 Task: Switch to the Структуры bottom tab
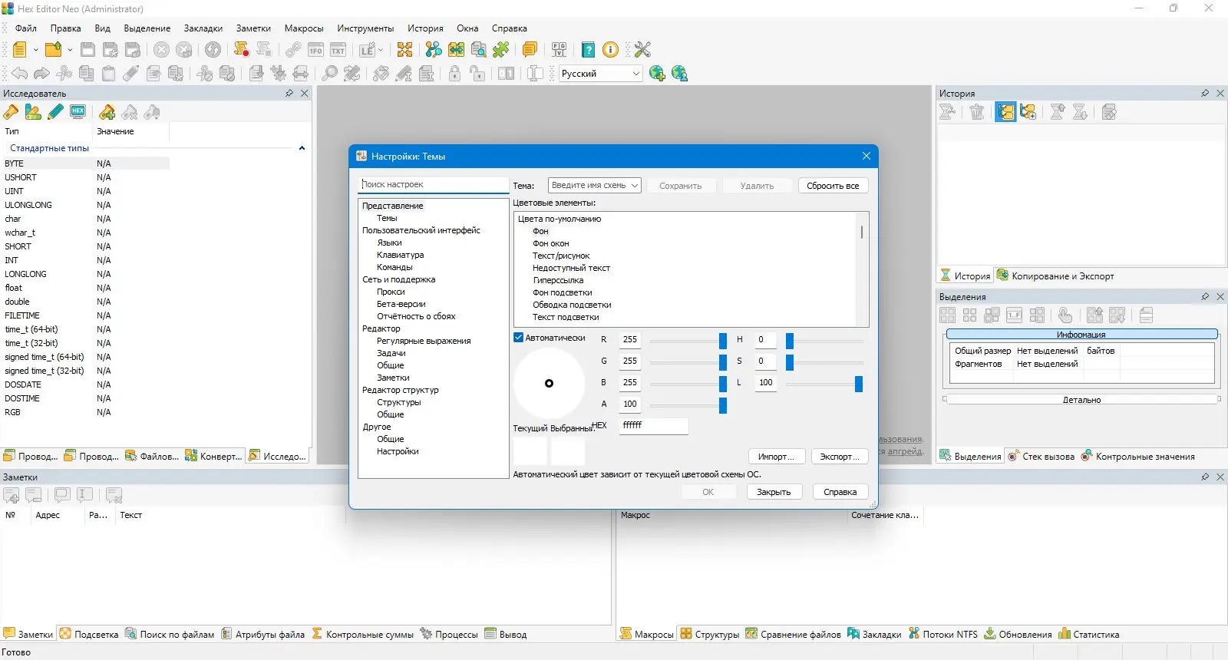point(710,635)
